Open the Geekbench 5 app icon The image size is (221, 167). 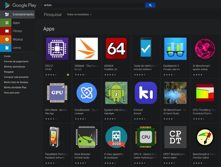(175, 49)
